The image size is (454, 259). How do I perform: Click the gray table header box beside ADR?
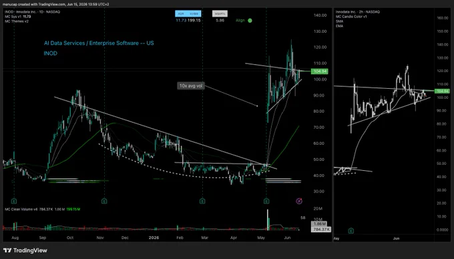tap(220, 13)
